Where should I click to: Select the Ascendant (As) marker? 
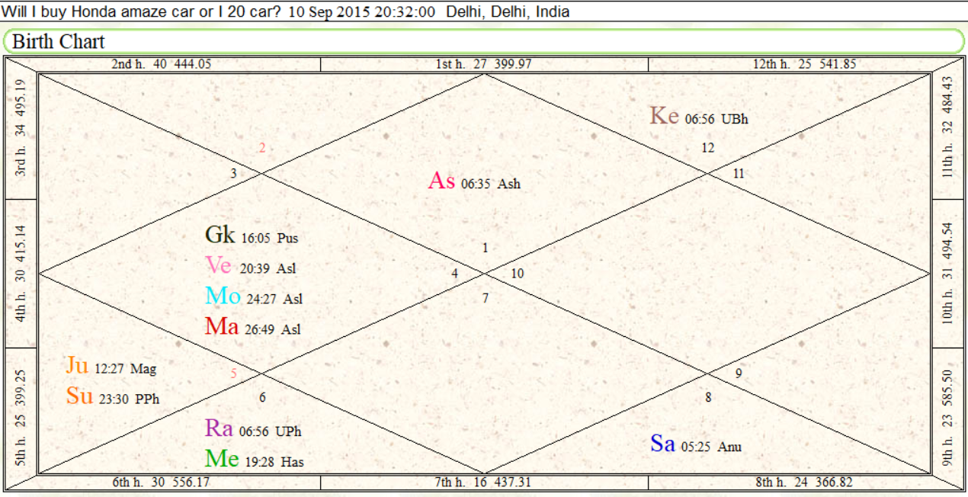point(441,181)
